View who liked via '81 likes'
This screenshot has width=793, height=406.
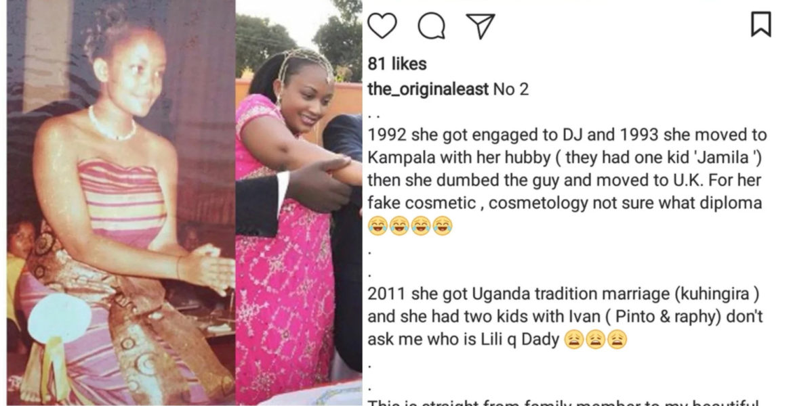pyautogui.click(x=397, y=64)
